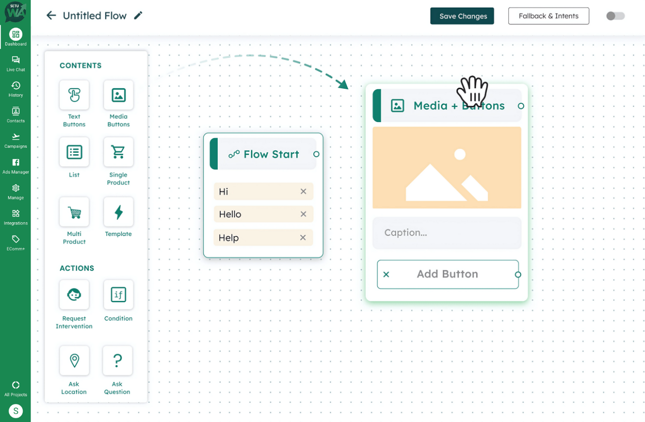The width and height of the screenshot is (645, 422).
Task: Click Save Changes button
Action: [x=462, y=16]
